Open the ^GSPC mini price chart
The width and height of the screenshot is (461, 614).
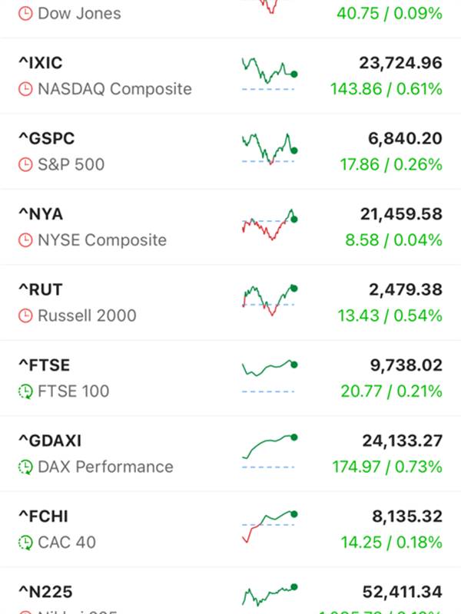(268, 149)
